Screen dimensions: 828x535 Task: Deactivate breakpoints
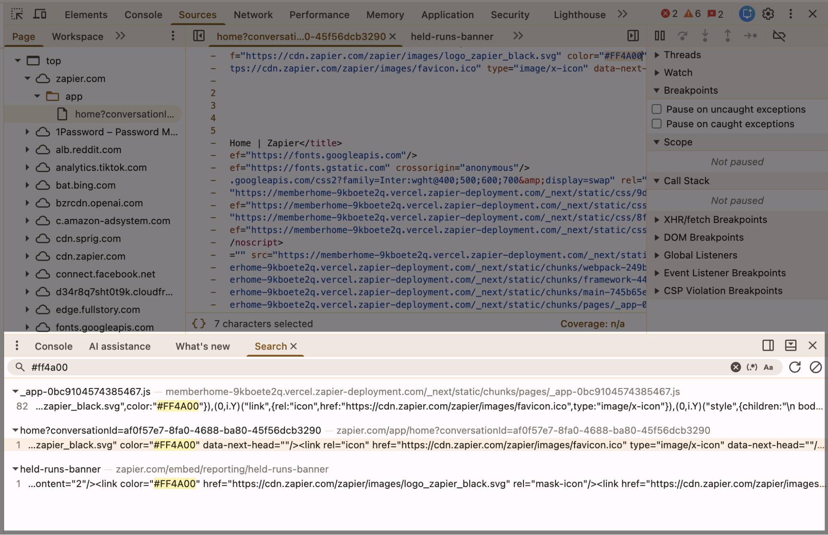tap(779, 36)
